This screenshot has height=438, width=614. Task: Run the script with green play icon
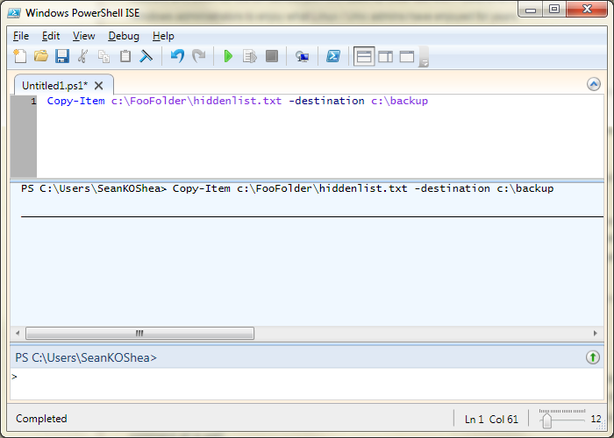tap(228, 56)
